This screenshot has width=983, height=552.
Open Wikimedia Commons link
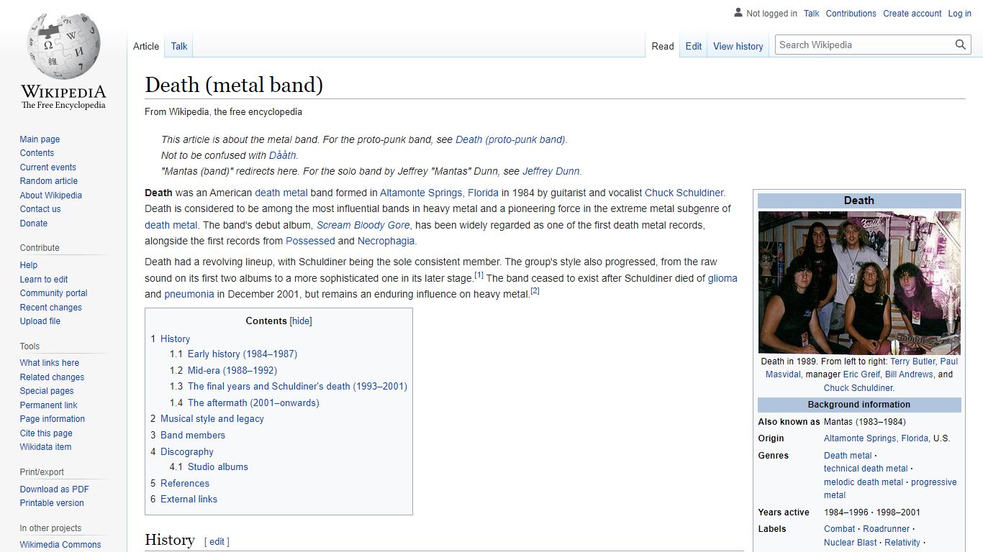pos(60,545)
